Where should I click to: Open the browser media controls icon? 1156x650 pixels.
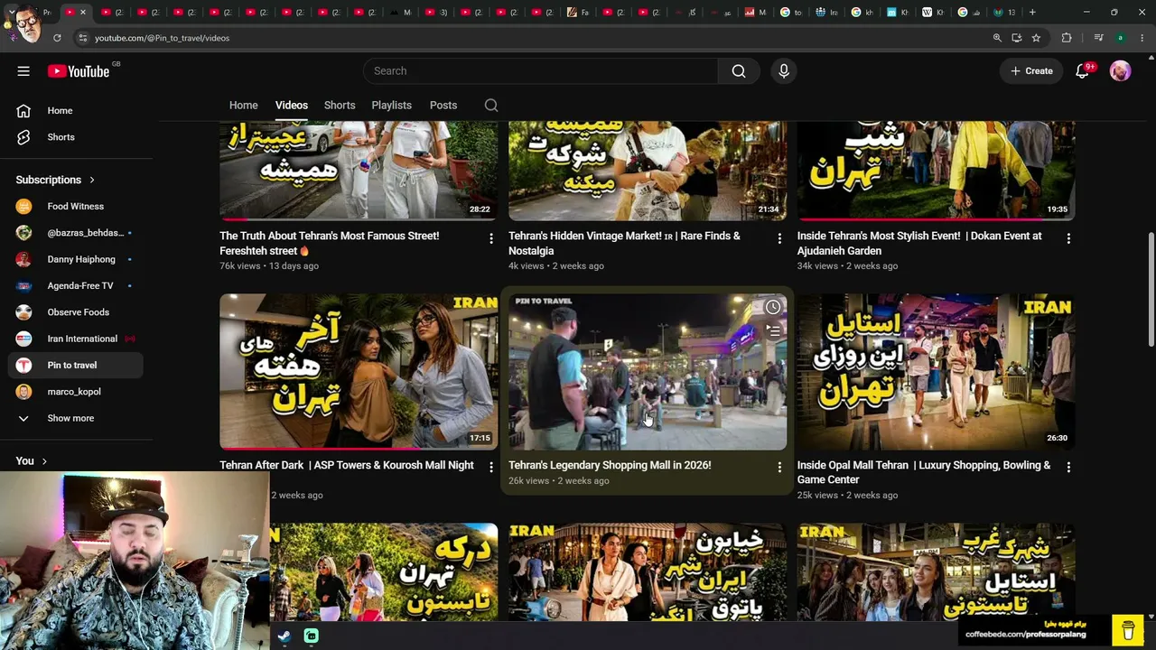pos(1098,38)
